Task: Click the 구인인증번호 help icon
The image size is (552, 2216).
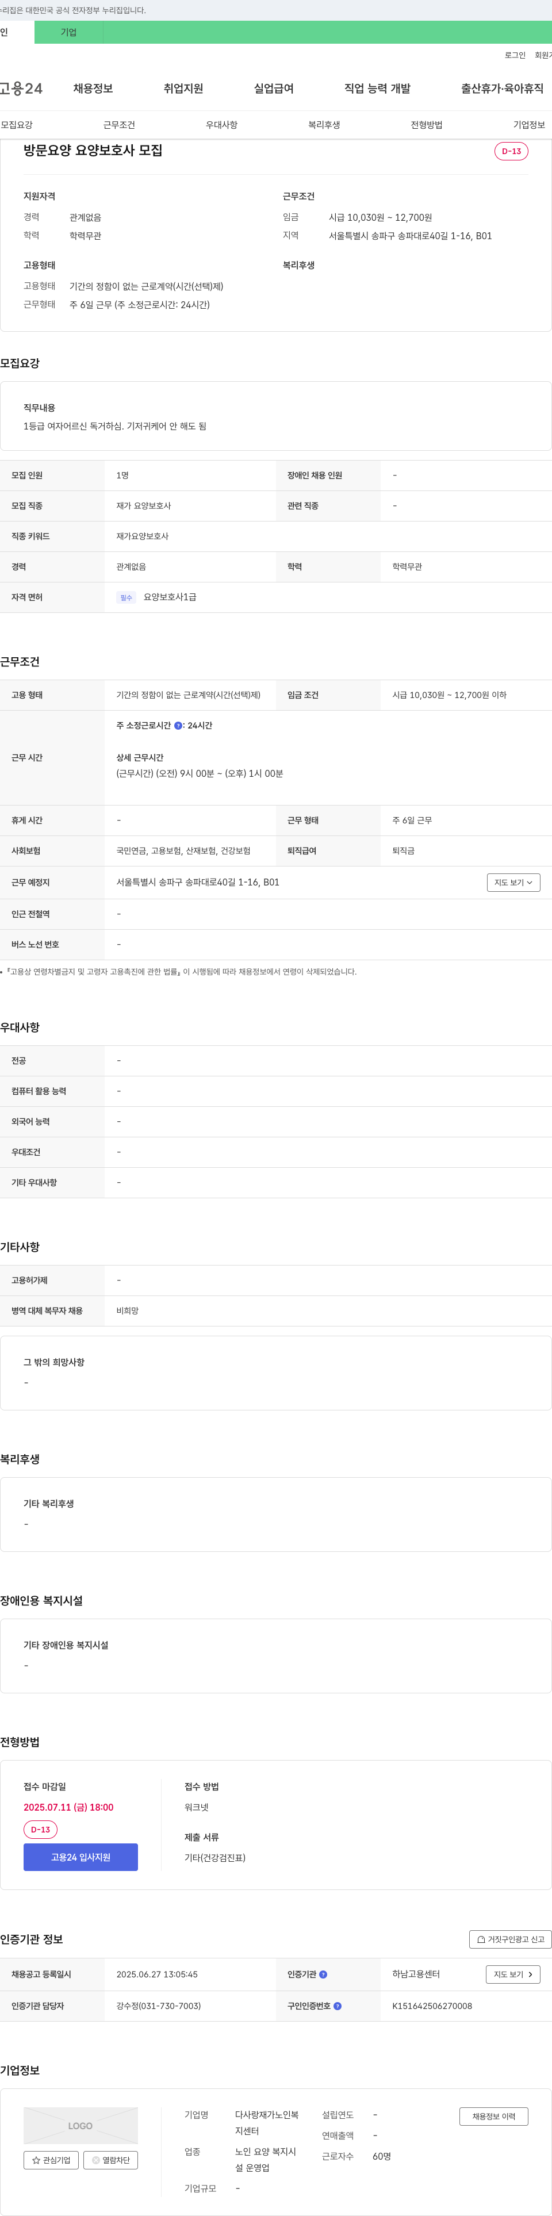Action: 337,2006
